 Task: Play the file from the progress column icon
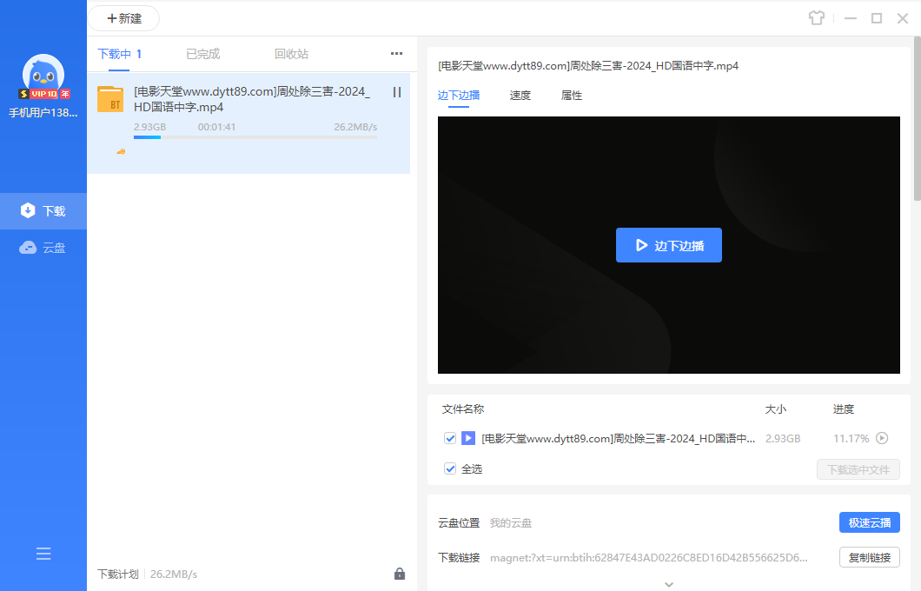(882, 439)
